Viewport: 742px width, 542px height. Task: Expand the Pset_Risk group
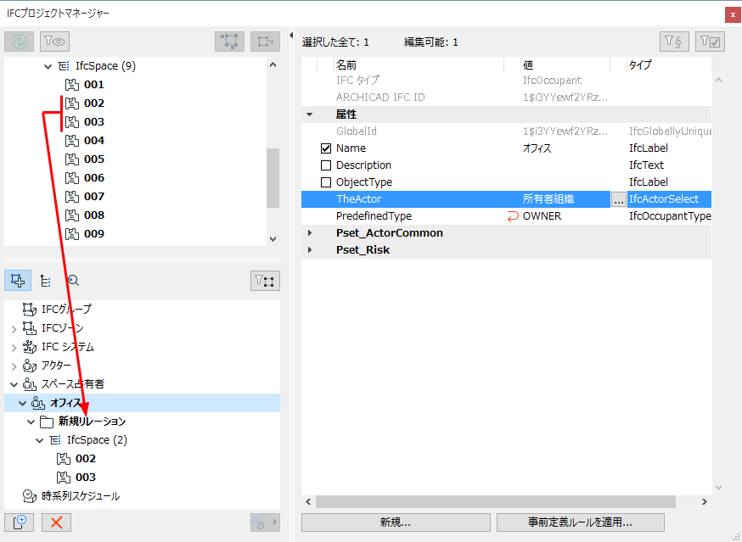[x=310, y=249]
